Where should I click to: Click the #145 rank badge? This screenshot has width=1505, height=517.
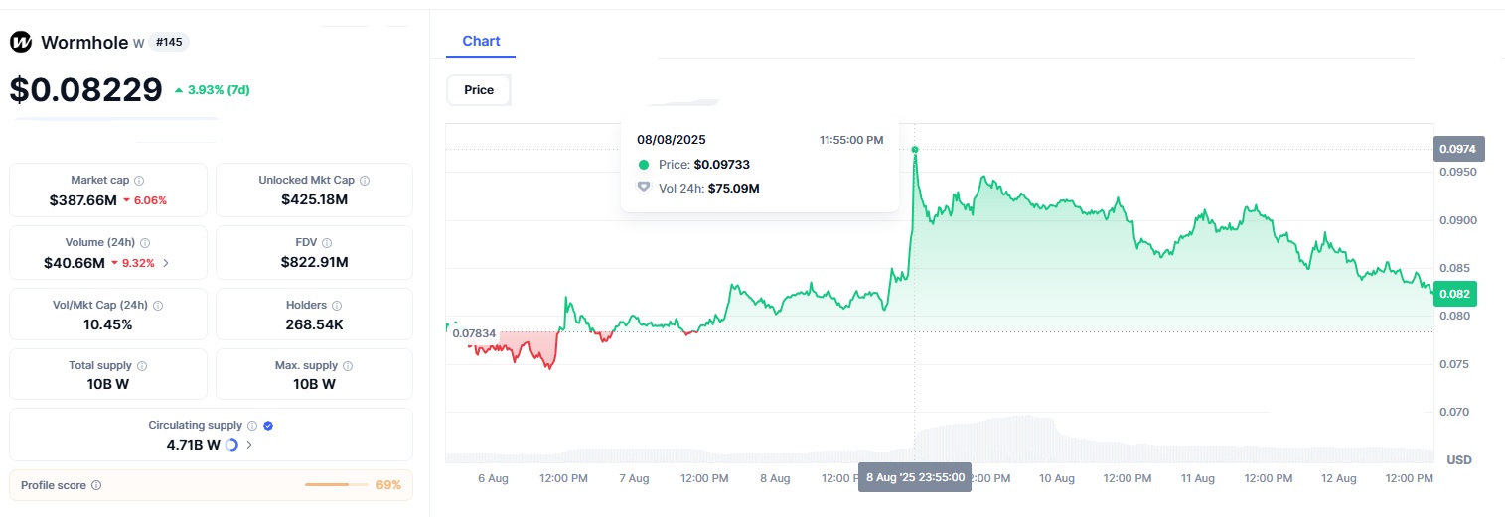(x=169, y=43)
